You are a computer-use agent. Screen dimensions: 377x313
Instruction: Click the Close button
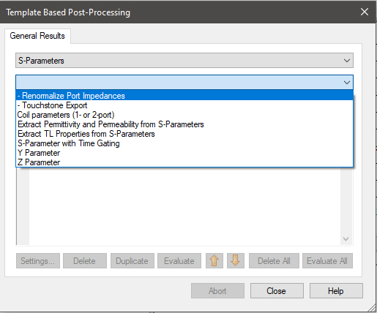(277, 291)
